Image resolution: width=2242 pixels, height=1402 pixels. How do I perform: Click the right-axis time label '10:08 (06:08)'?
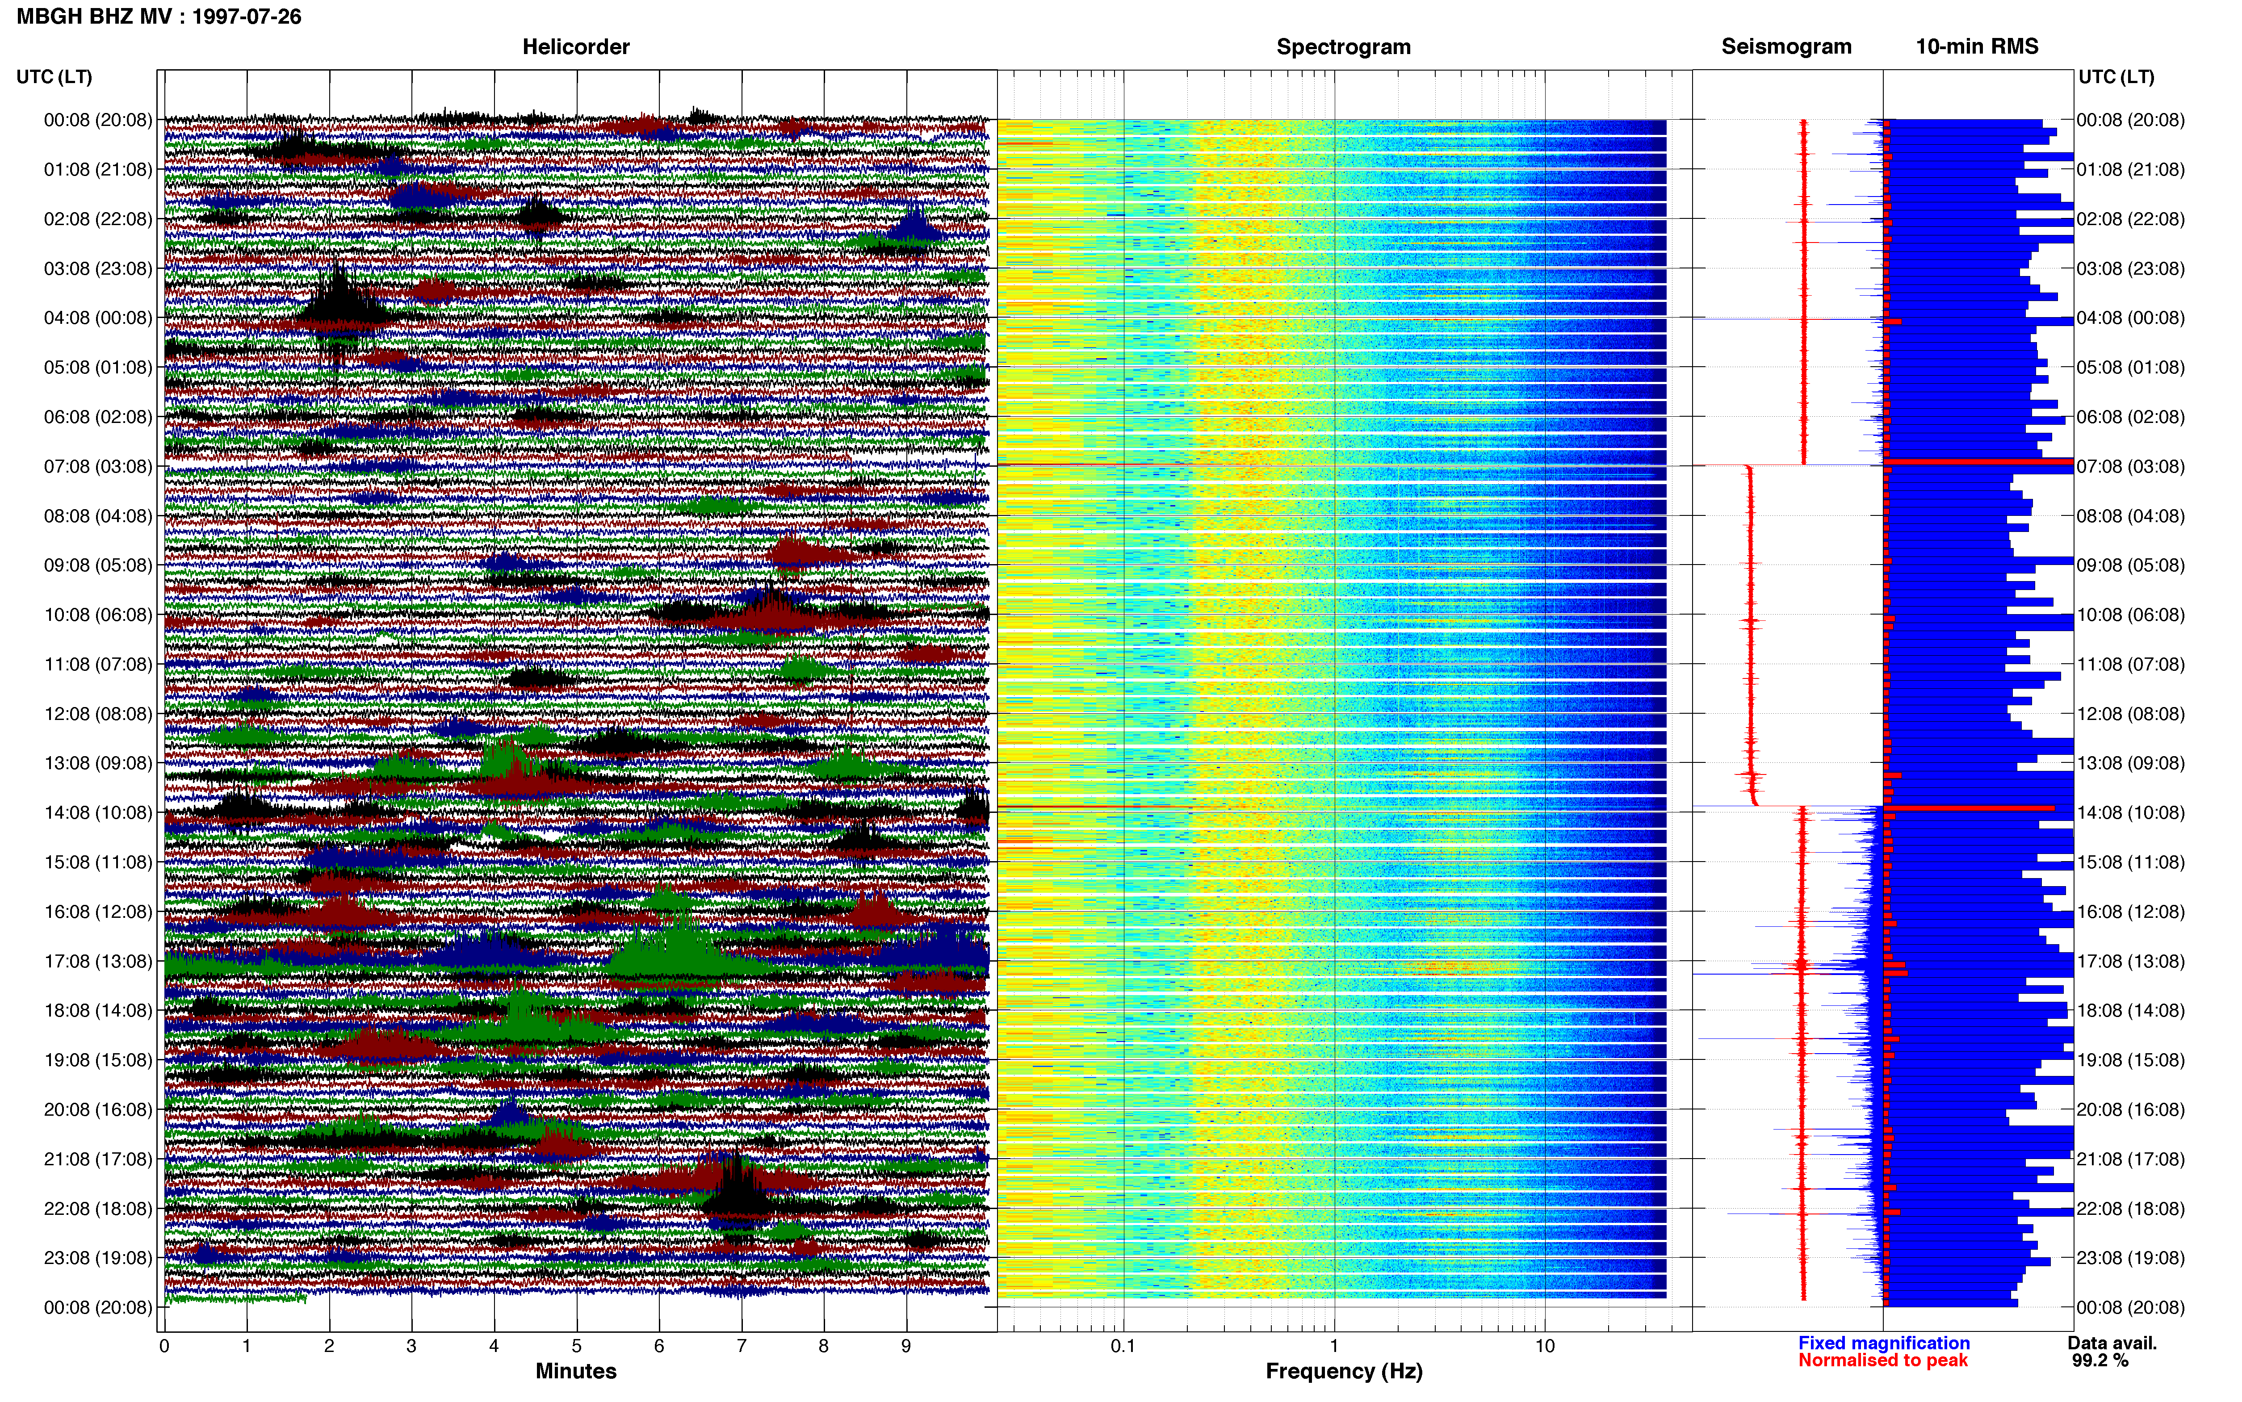tap(2131, 615)
